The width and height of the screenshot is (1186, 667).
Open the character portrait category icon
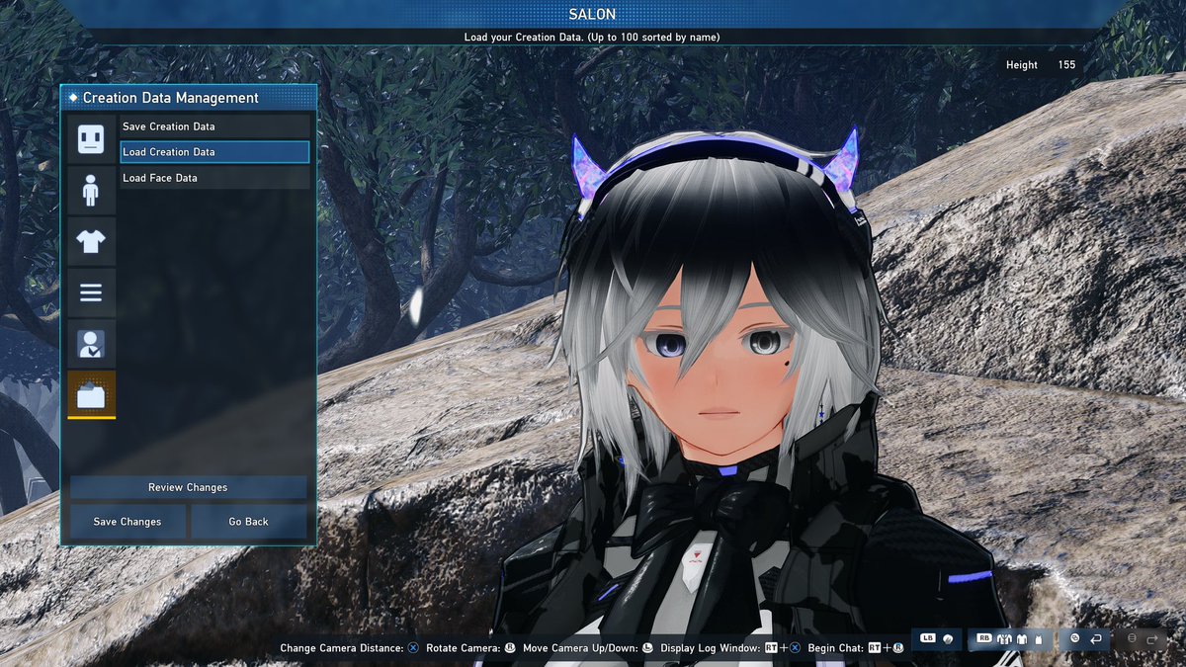pyautogui.click(x=91, y=344)
